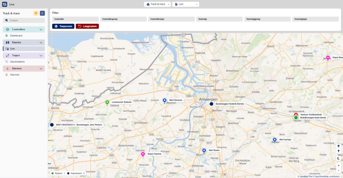Image resolution: width=343 pixels, height=178 pixels.
Task: Collapse the Traject section chevron
Action: point(41,56)
